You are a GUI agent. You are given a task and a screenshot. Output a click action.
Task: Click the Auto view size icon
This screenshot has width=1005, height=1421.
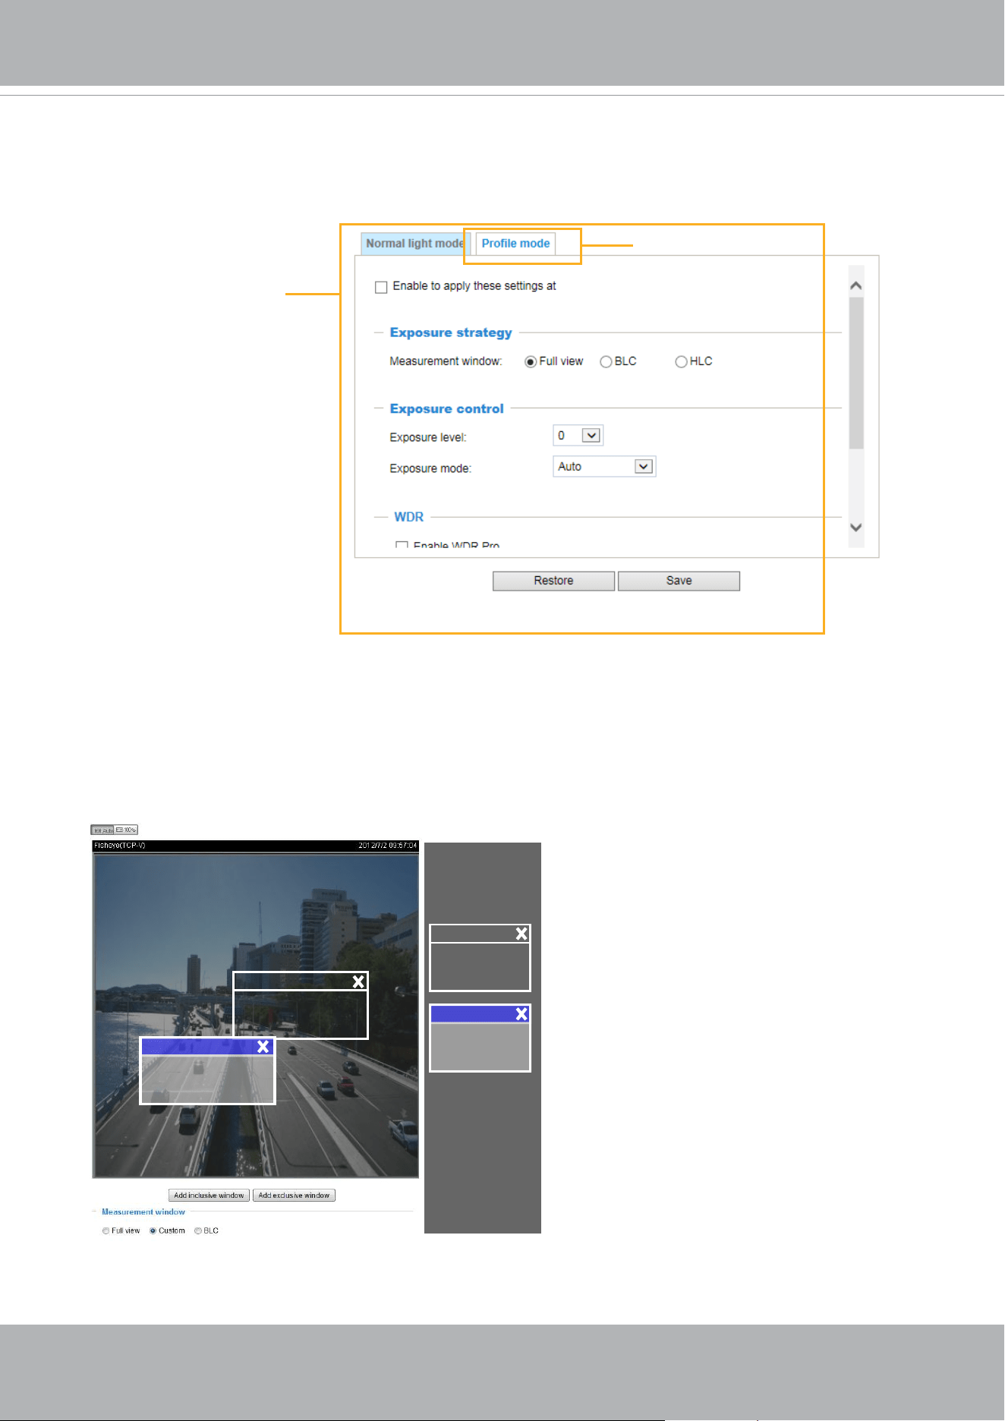(102, 830)
